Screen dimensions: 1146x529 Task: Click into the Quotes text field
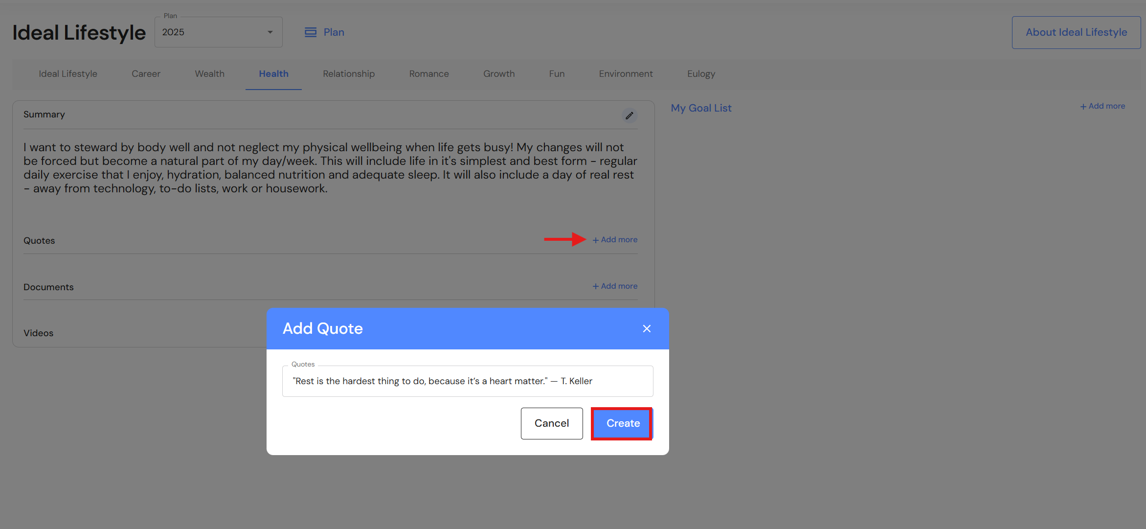(x=467, y=381)
